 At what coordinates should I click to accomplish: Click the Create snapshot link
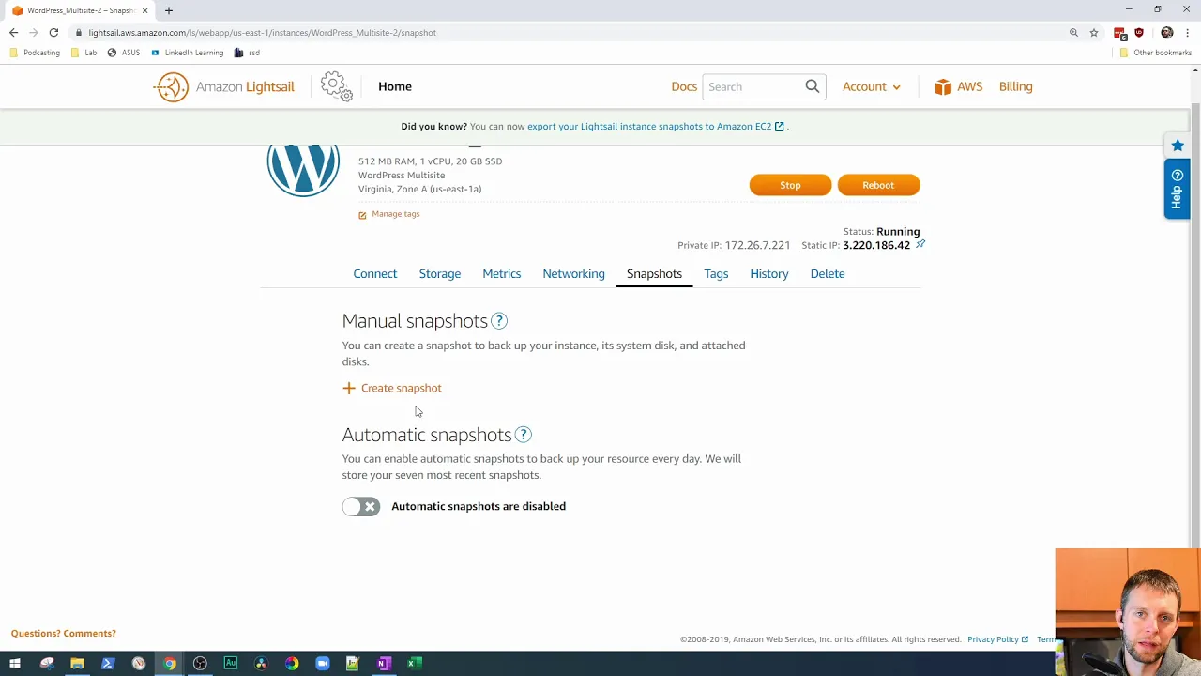point(401,388)
